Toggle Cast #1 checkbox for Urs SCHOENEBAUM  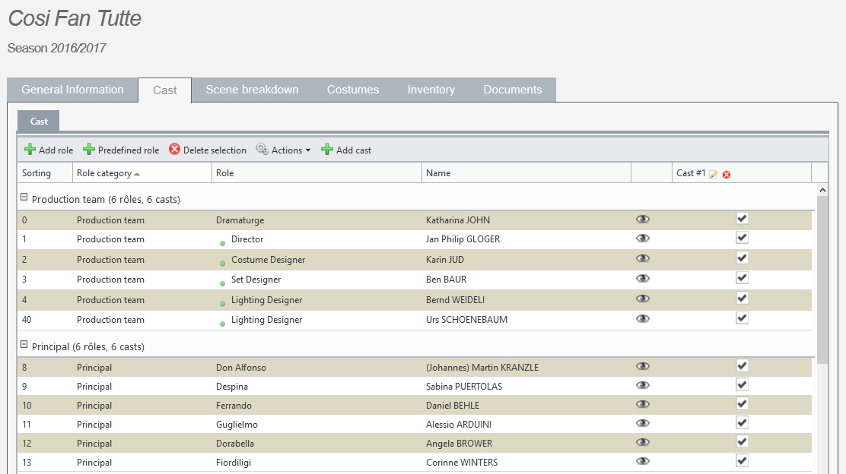(x=742, y=318)
